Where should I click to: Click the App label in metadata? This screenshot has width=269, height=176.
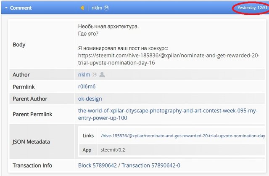87,150
